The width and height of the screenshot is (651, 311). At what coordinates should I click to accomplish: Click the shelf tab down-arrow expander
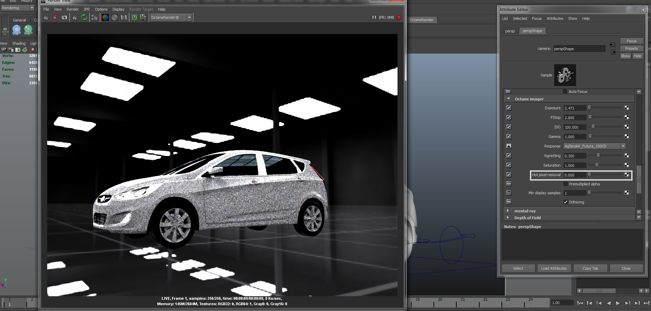(5, 34)
